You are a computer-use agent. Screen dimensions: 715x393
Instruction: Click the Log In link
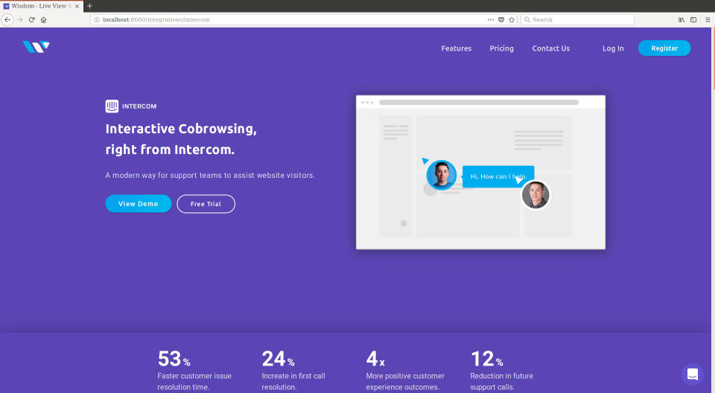613,48
